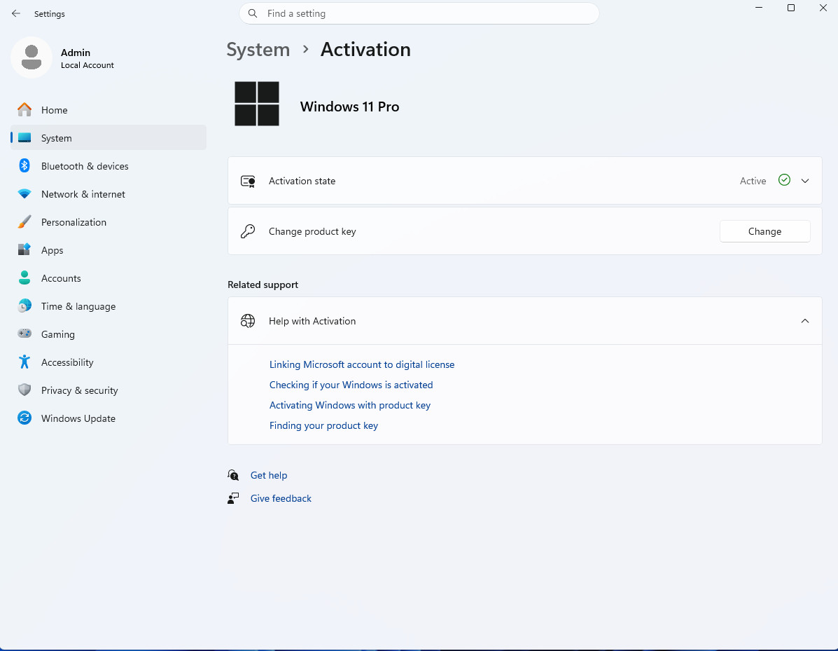Click the Home house icon

point(25,109)
